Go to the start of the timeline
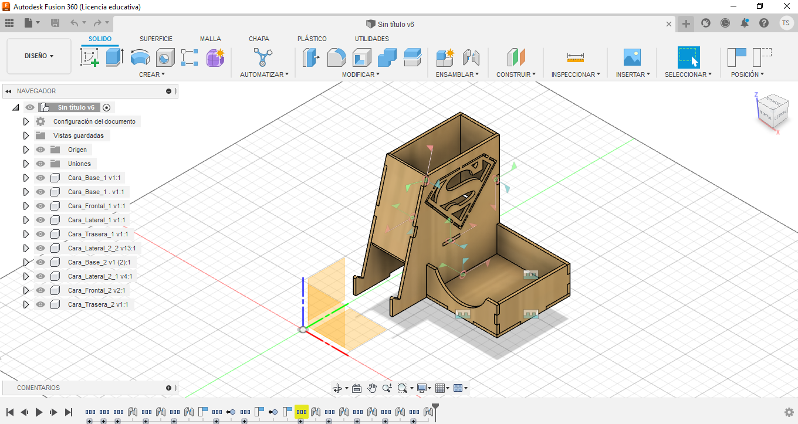Image resolution: width=798 pixels, height=424 pixels. [10, 412]
